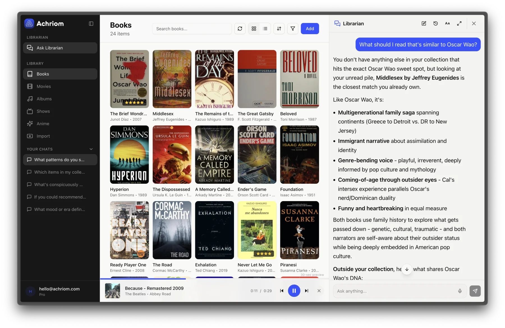The height and width of the screenshot is (328, 505).
Task: Open the Shows library
Action: (60, 111)
